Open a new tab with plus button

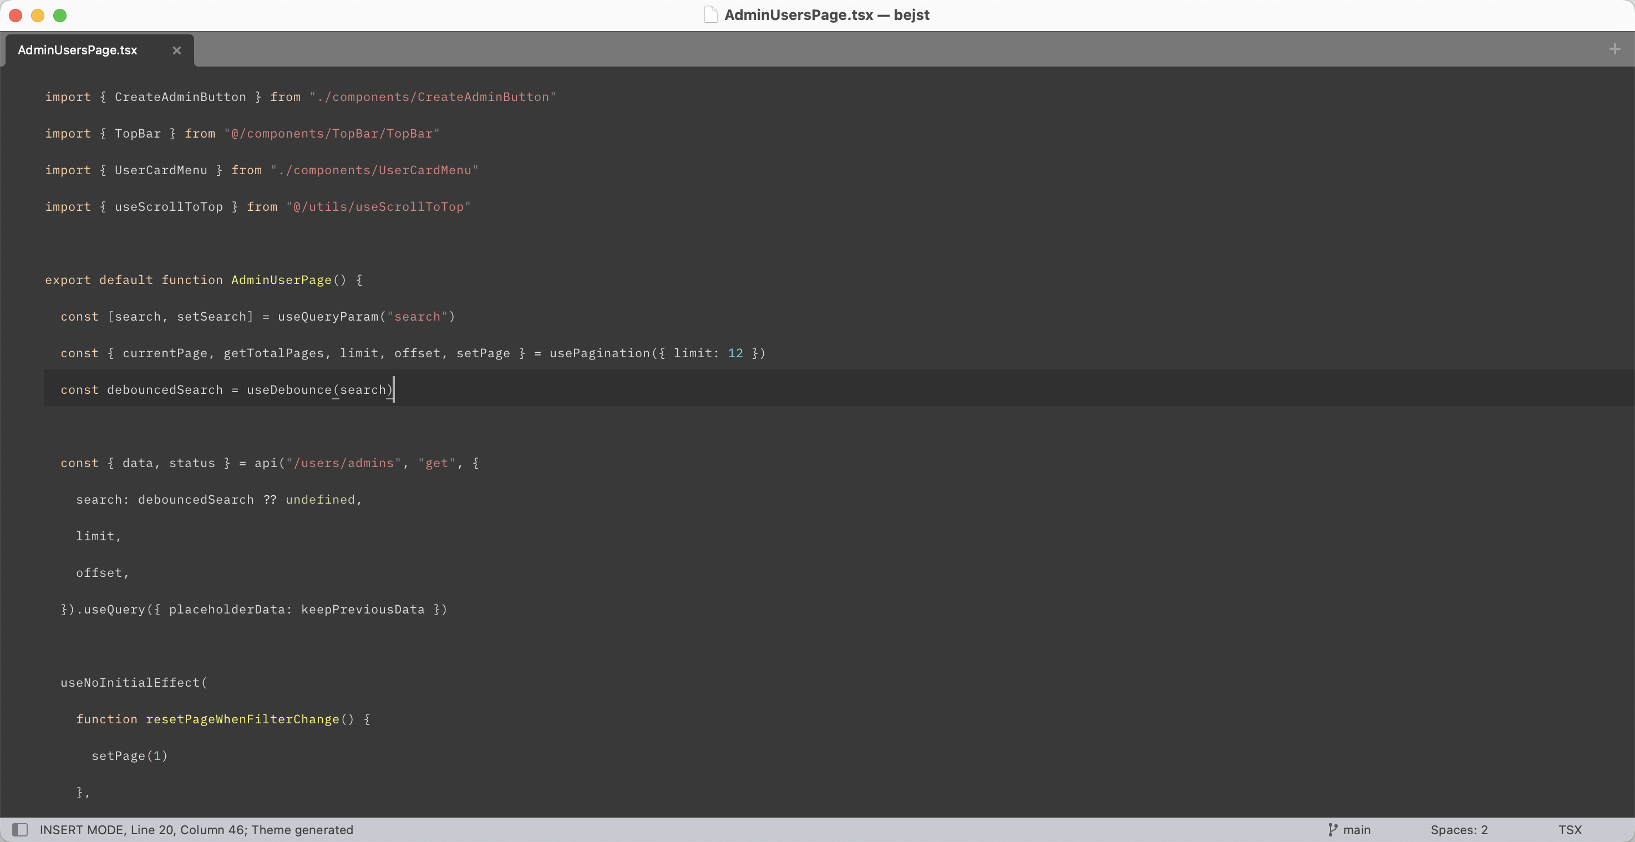(1614, 49)
